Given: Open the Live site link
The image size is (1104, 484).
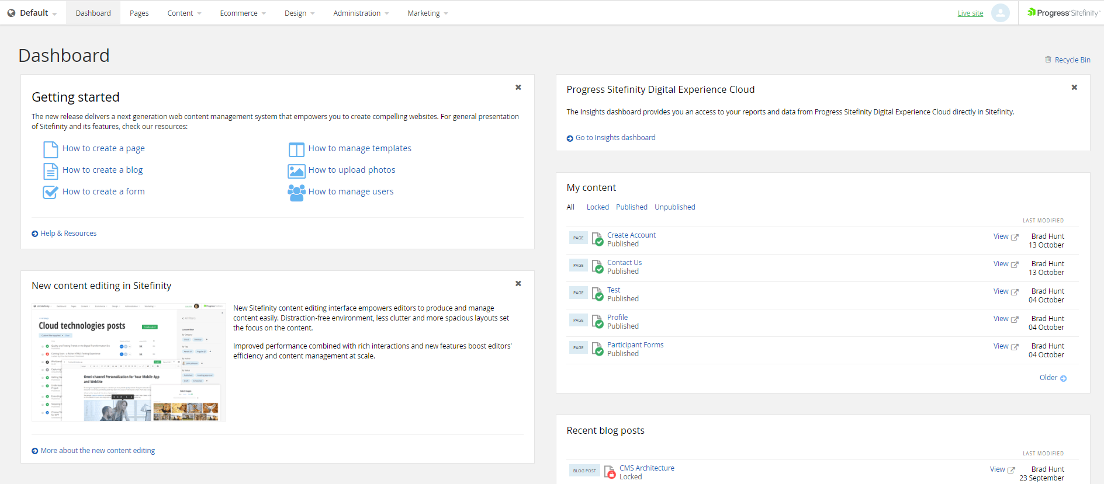Looking at the screenshot, I should [x=970, y=13].
